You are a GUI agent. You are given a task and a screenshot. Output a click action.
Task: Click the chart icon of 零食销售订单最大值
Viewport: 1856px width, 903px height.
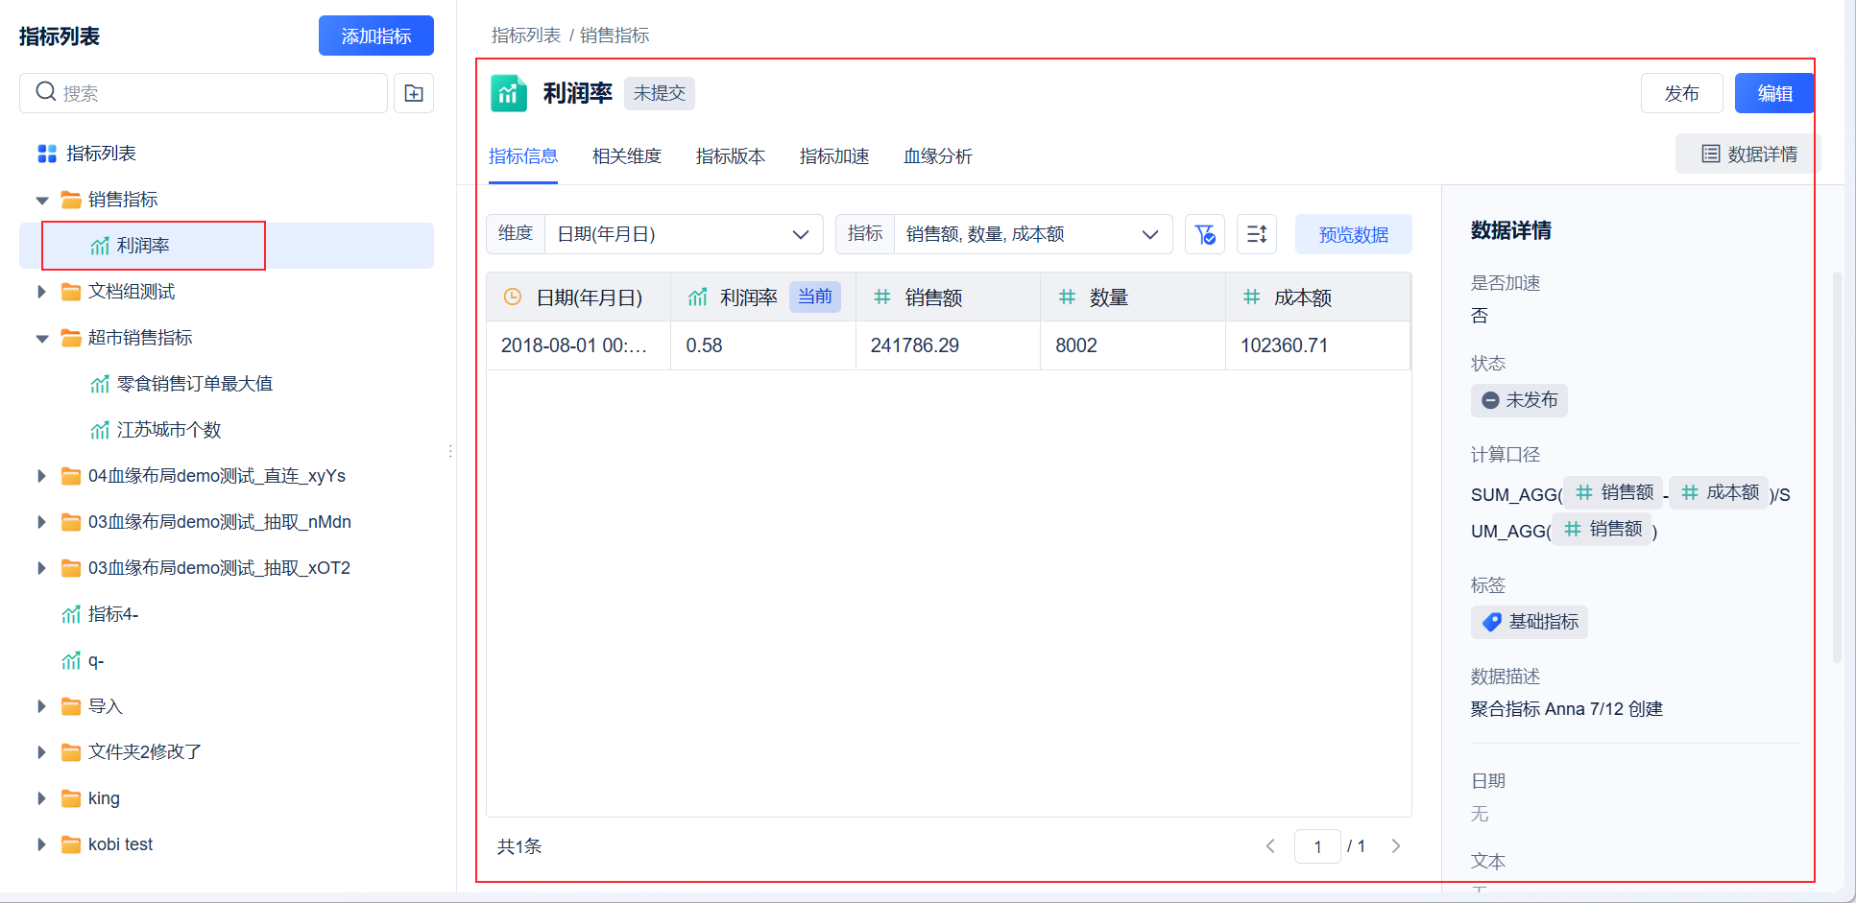pyautogui.click(x=100, y=384)
